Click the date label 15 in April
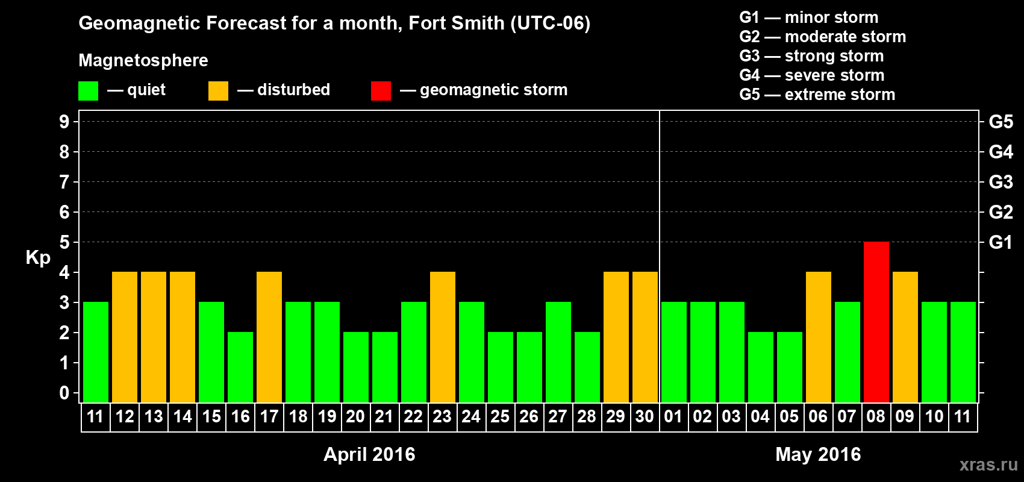 tap(211, 417)
